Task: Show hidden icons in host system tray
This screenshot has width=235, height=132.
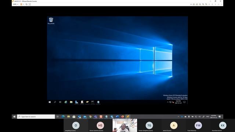Action: [178, 117]
